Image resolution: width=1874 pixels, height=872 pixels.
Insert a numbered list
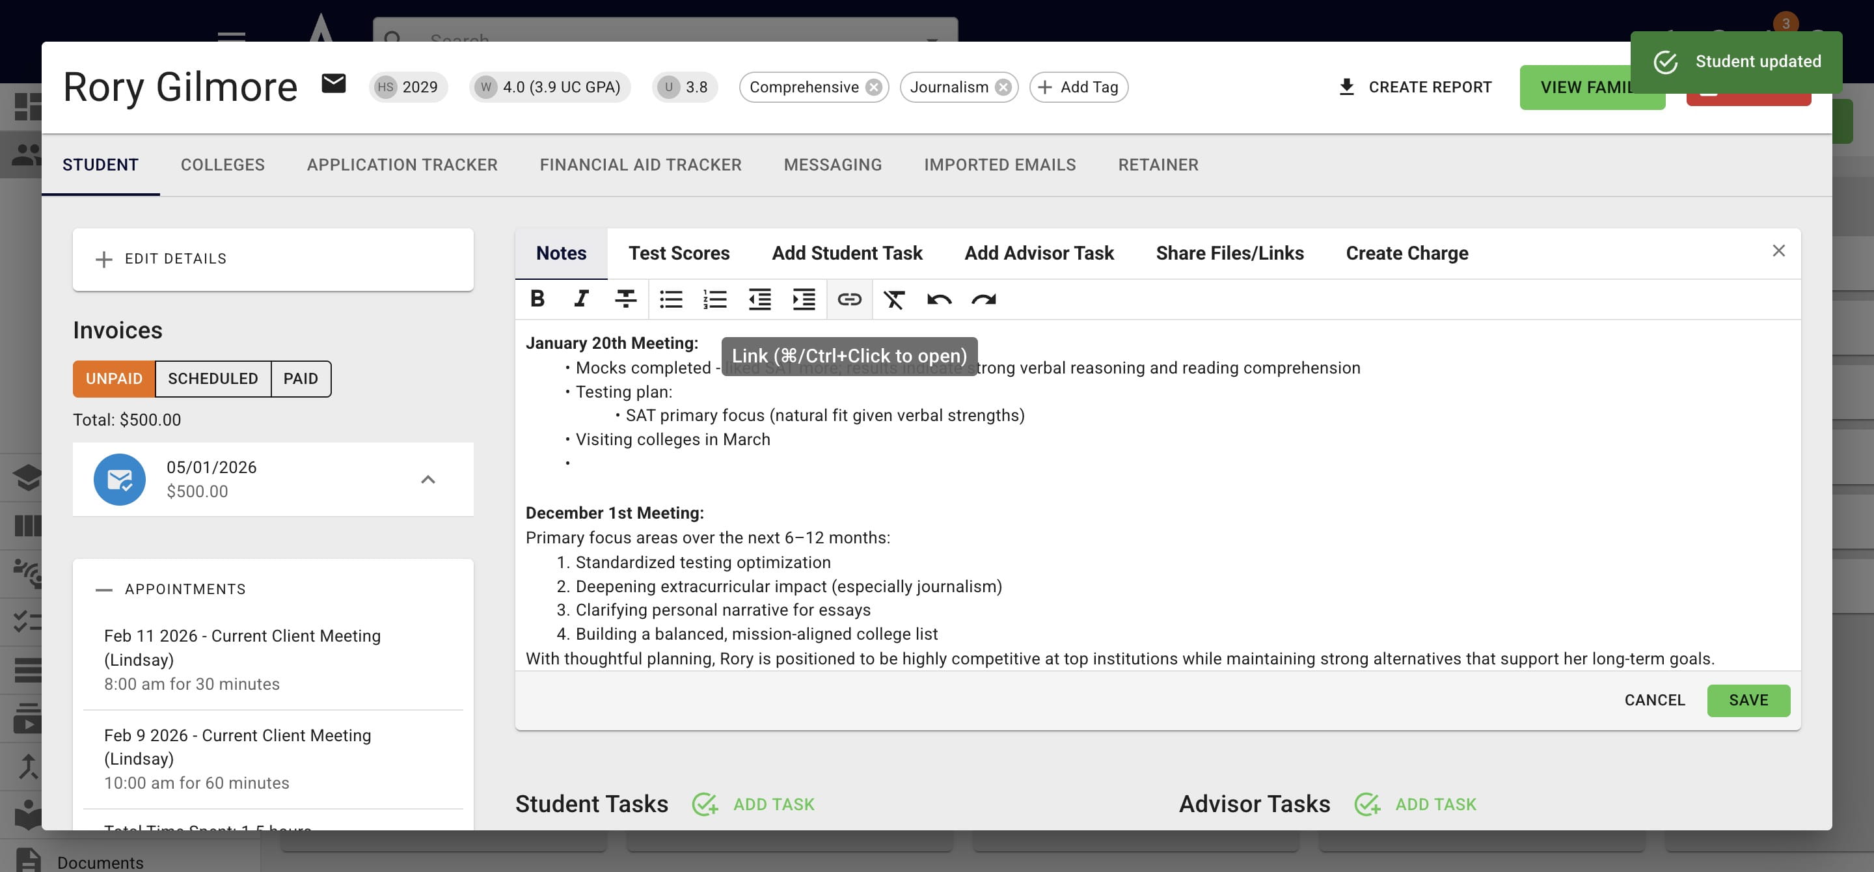tap(715, 299)
